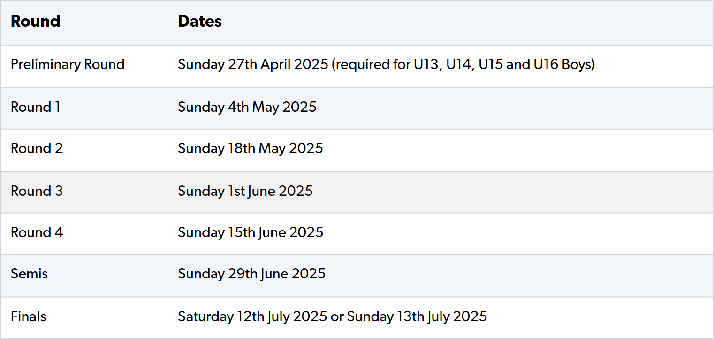Click the Round column header
The width and height of the screenshot is (714, 339).
(36, 22)
